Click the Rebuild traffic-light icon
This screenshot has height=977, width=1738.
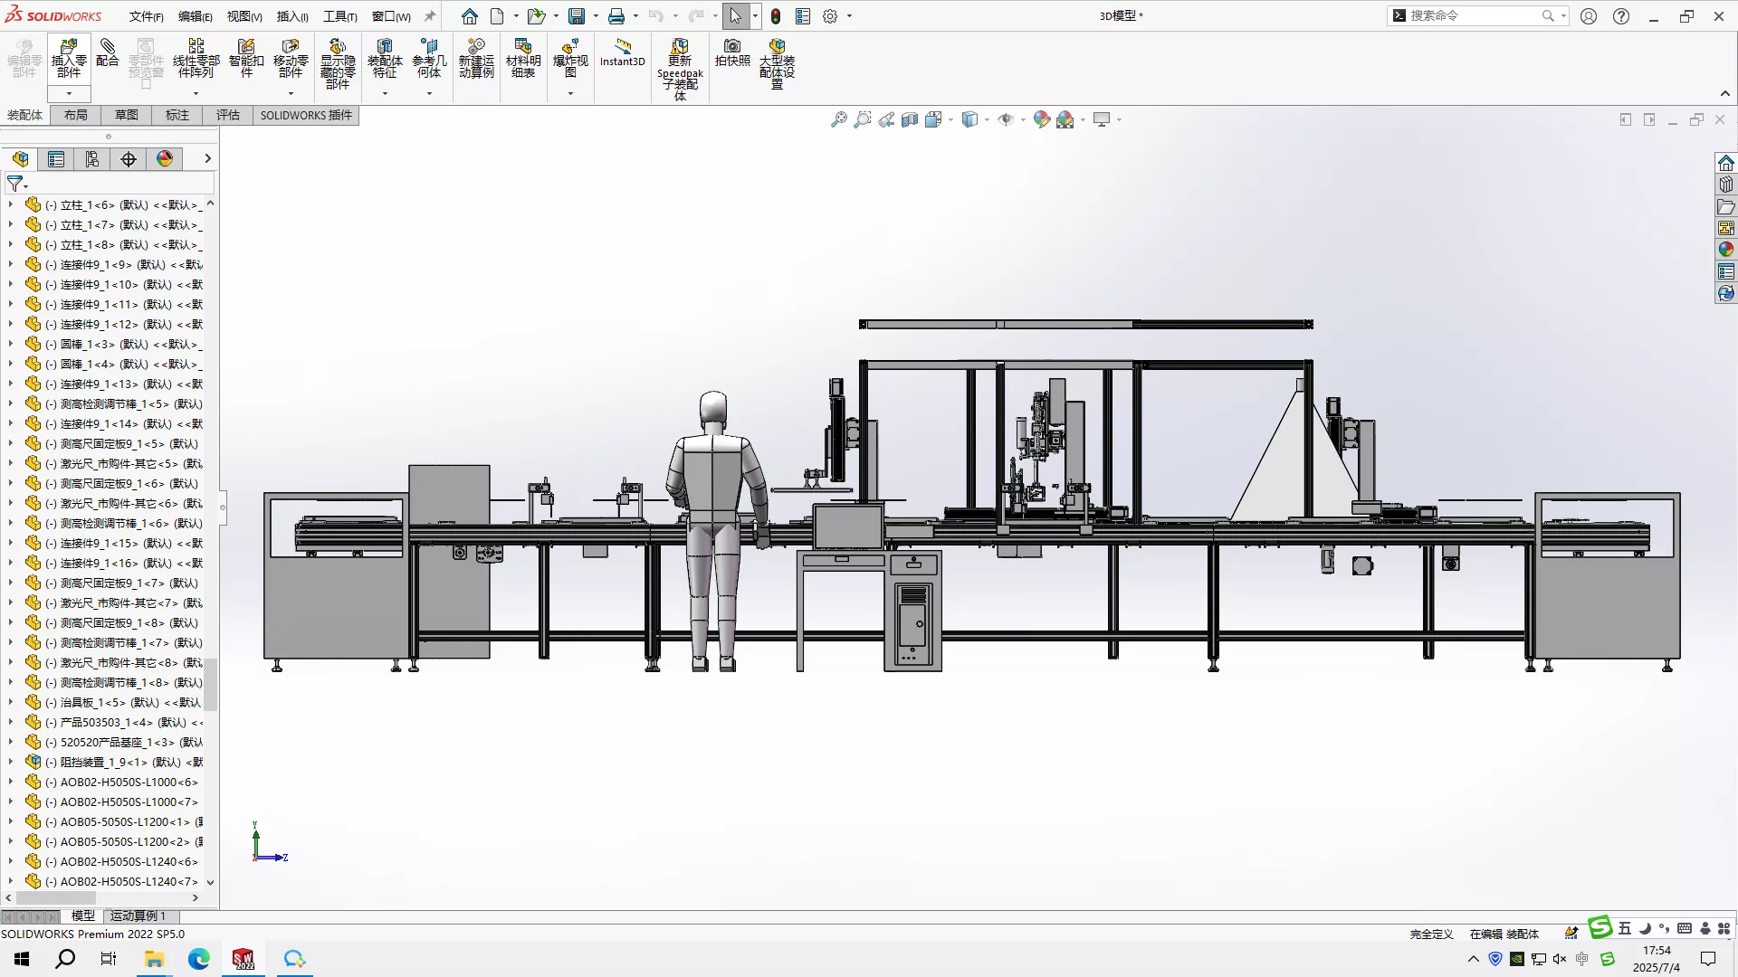[776, 16]
